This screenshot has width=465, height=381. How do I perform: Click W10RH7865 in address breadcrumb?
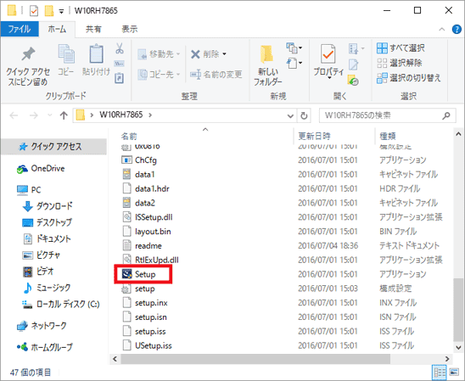[121, 115]
